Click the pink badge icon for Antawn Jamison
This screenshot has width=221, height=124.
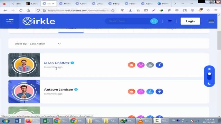coord(141,92)
